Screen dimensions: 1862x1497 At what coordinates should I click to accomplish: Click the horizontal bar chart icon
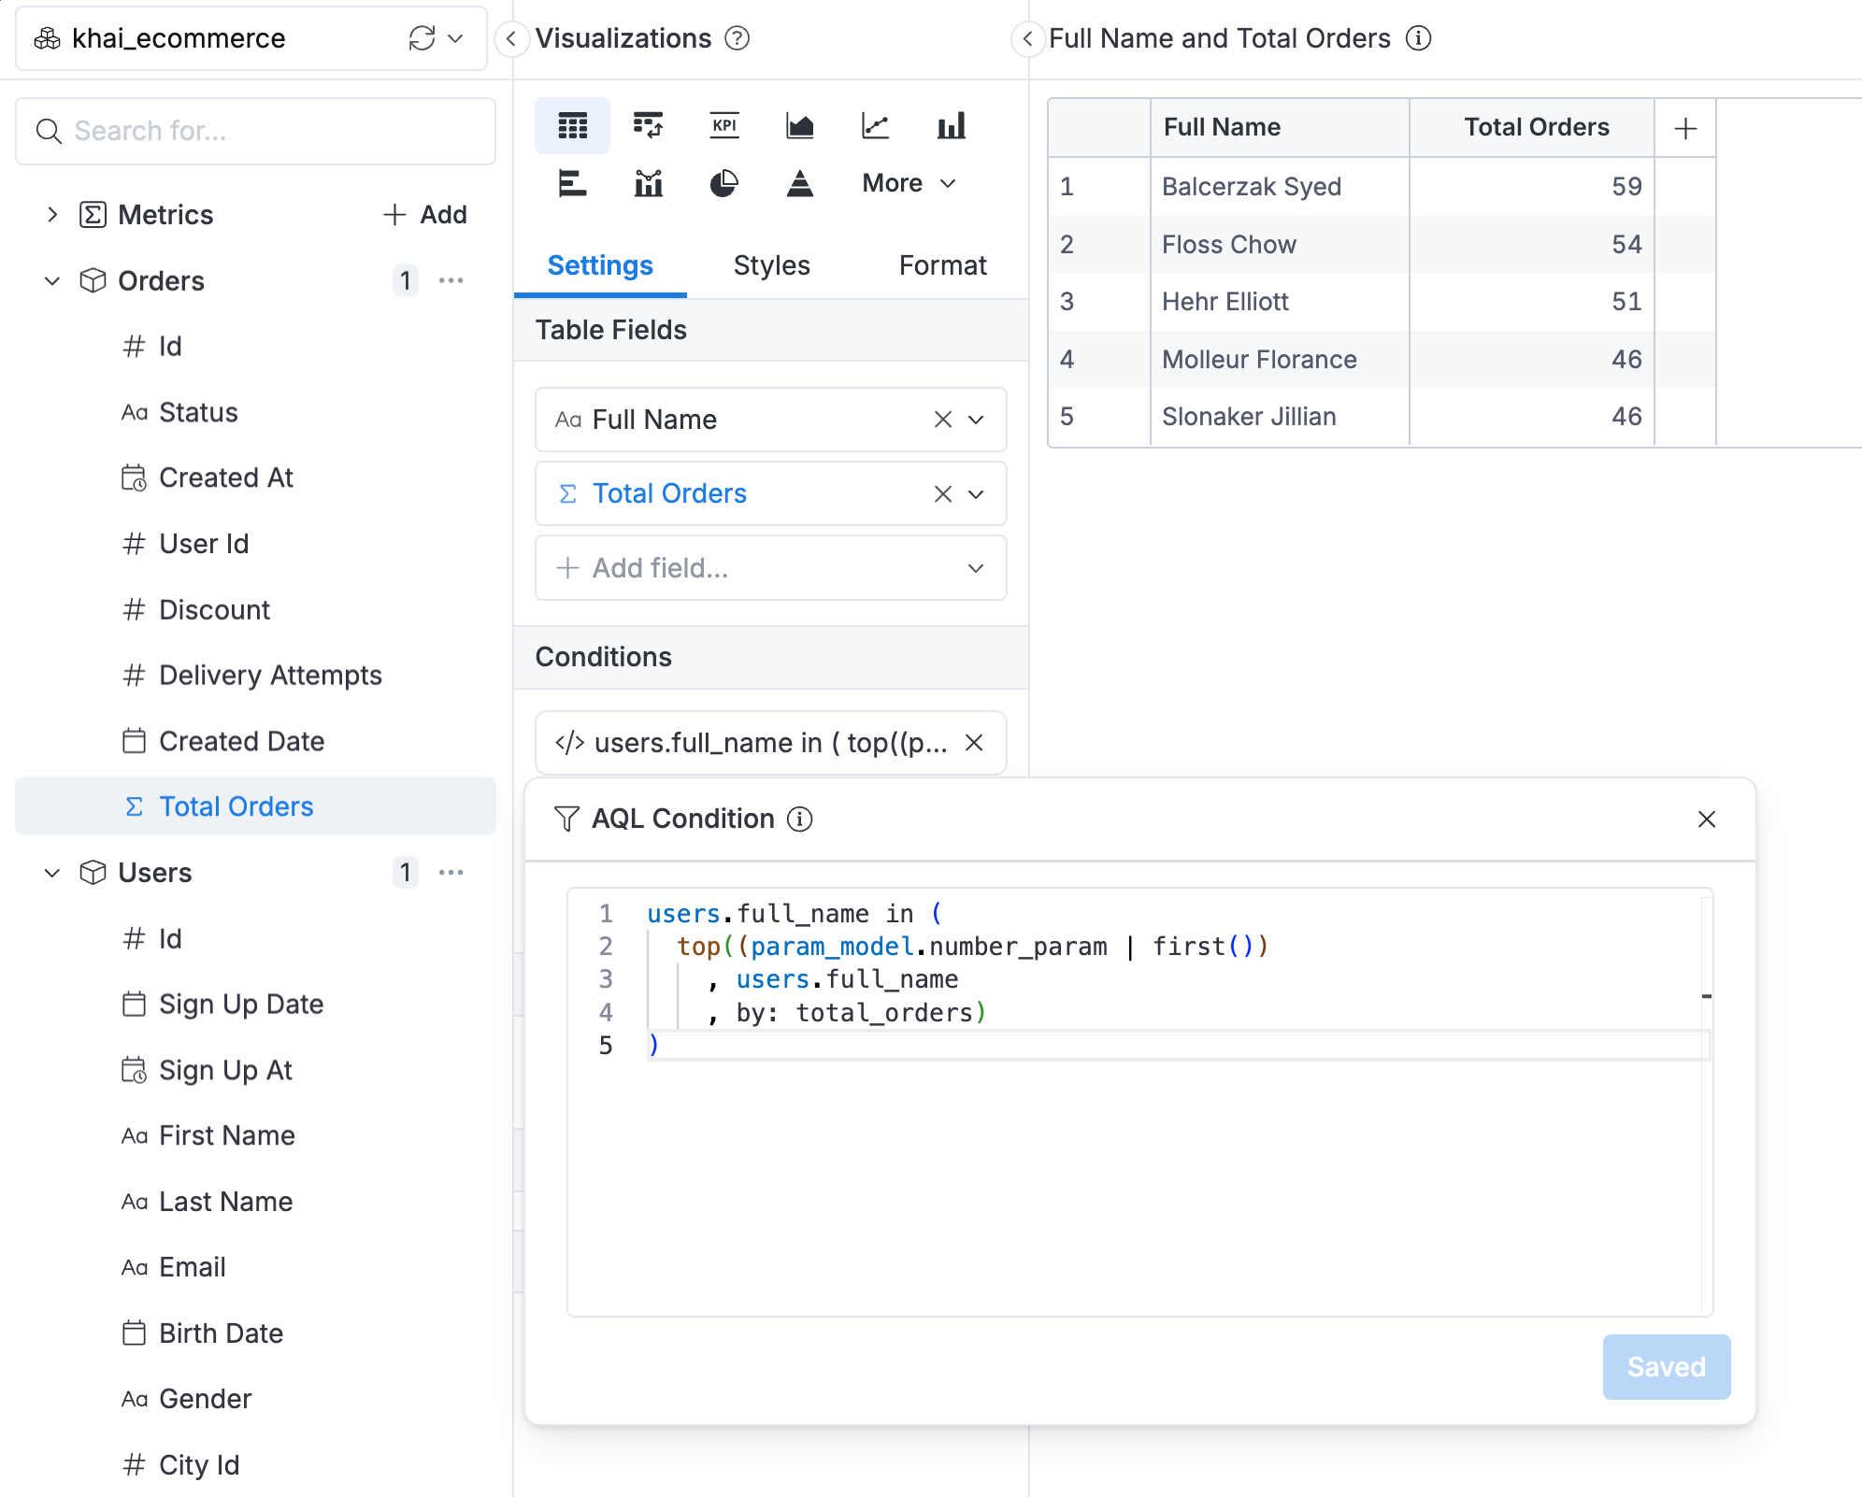click(x=572, y=183)
